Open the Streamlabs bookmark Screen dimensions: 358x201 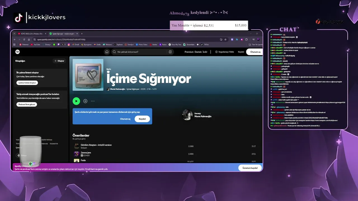tap(189, 44)
